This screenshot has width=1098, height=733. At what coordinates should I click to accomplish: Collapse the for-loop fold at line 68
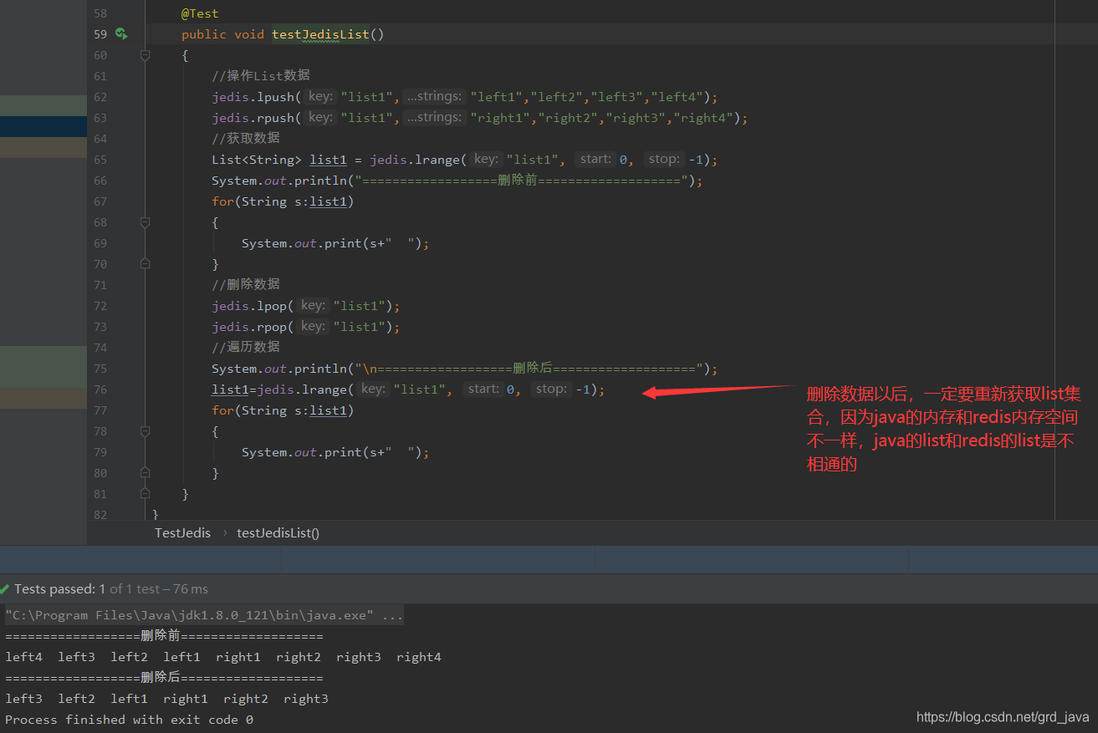coord(146,222)
